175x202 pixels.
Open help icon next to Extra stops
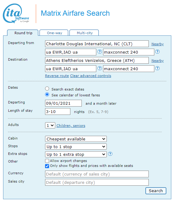pos(110,154)
